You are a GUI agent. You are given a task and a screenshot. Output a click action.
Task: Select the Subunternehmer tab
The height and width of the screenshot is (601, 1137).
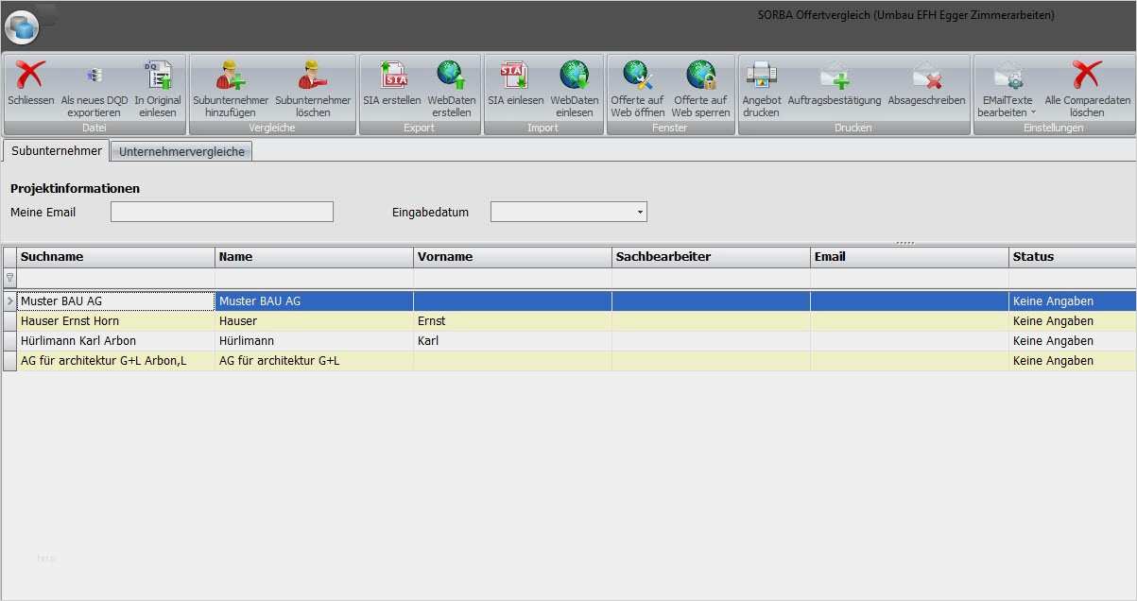(57, 151)
